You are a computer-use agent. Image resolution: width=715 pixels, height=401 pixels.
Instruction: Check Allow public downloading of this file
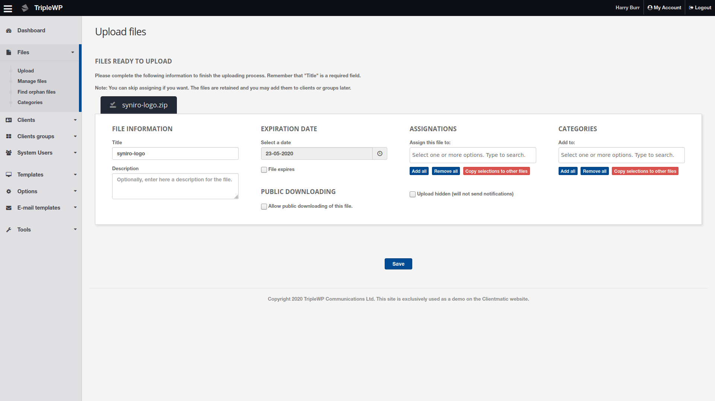coord(264,207)
